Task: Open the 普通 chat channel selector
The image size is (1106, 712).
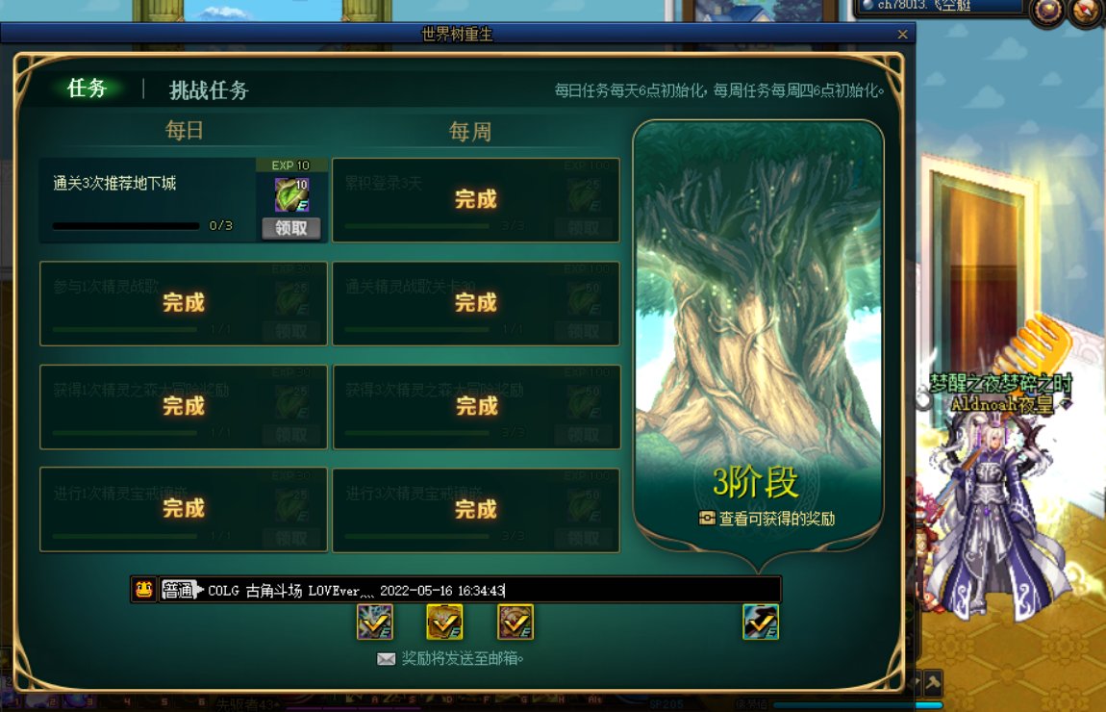Action: [182, 590]
